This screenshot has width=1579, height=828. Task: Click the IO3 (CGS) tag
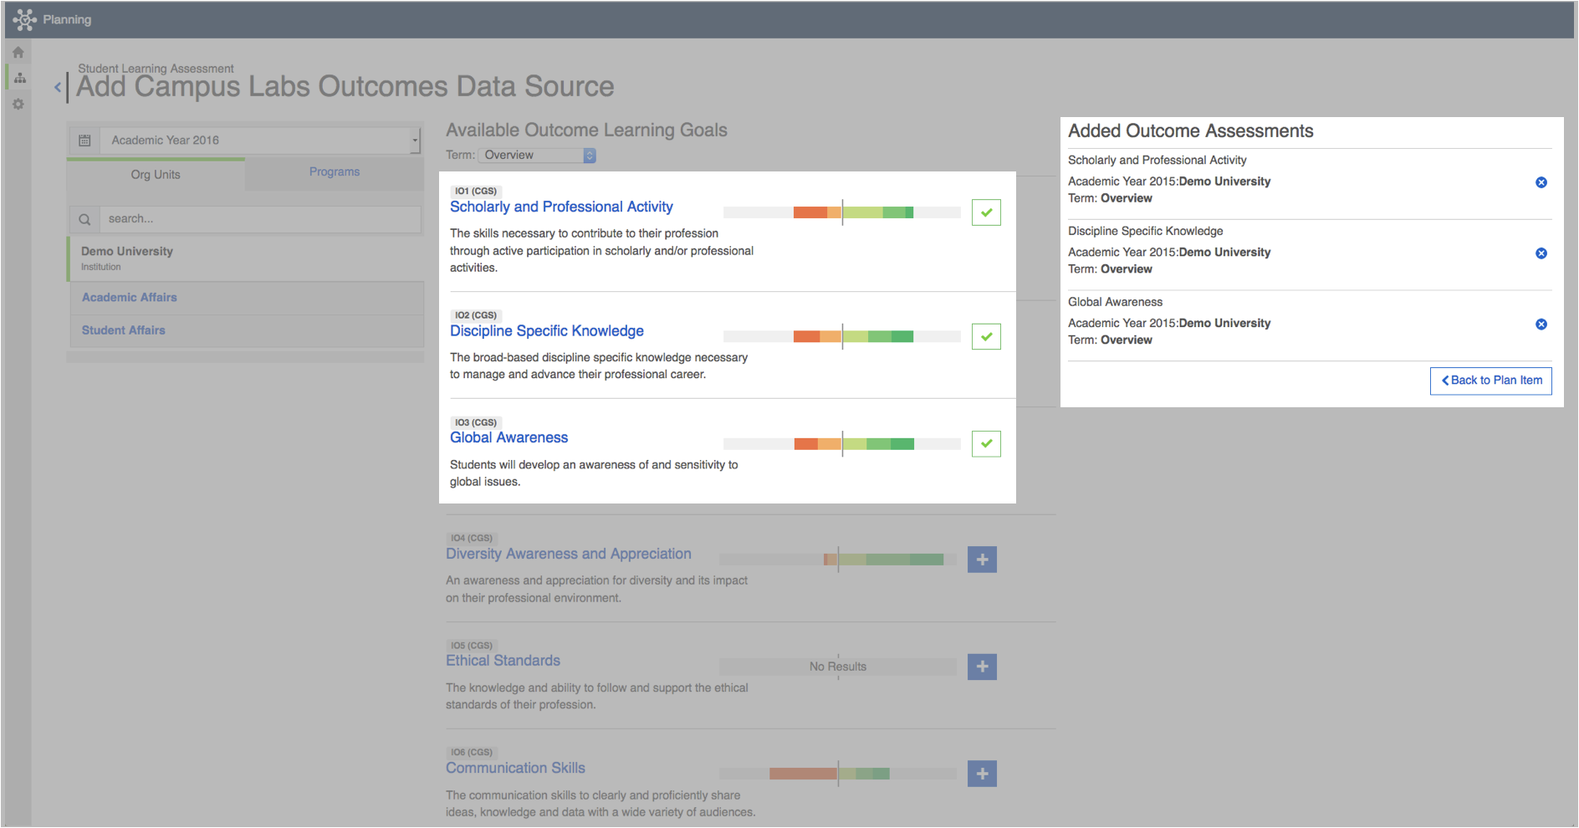coord(475,422)
